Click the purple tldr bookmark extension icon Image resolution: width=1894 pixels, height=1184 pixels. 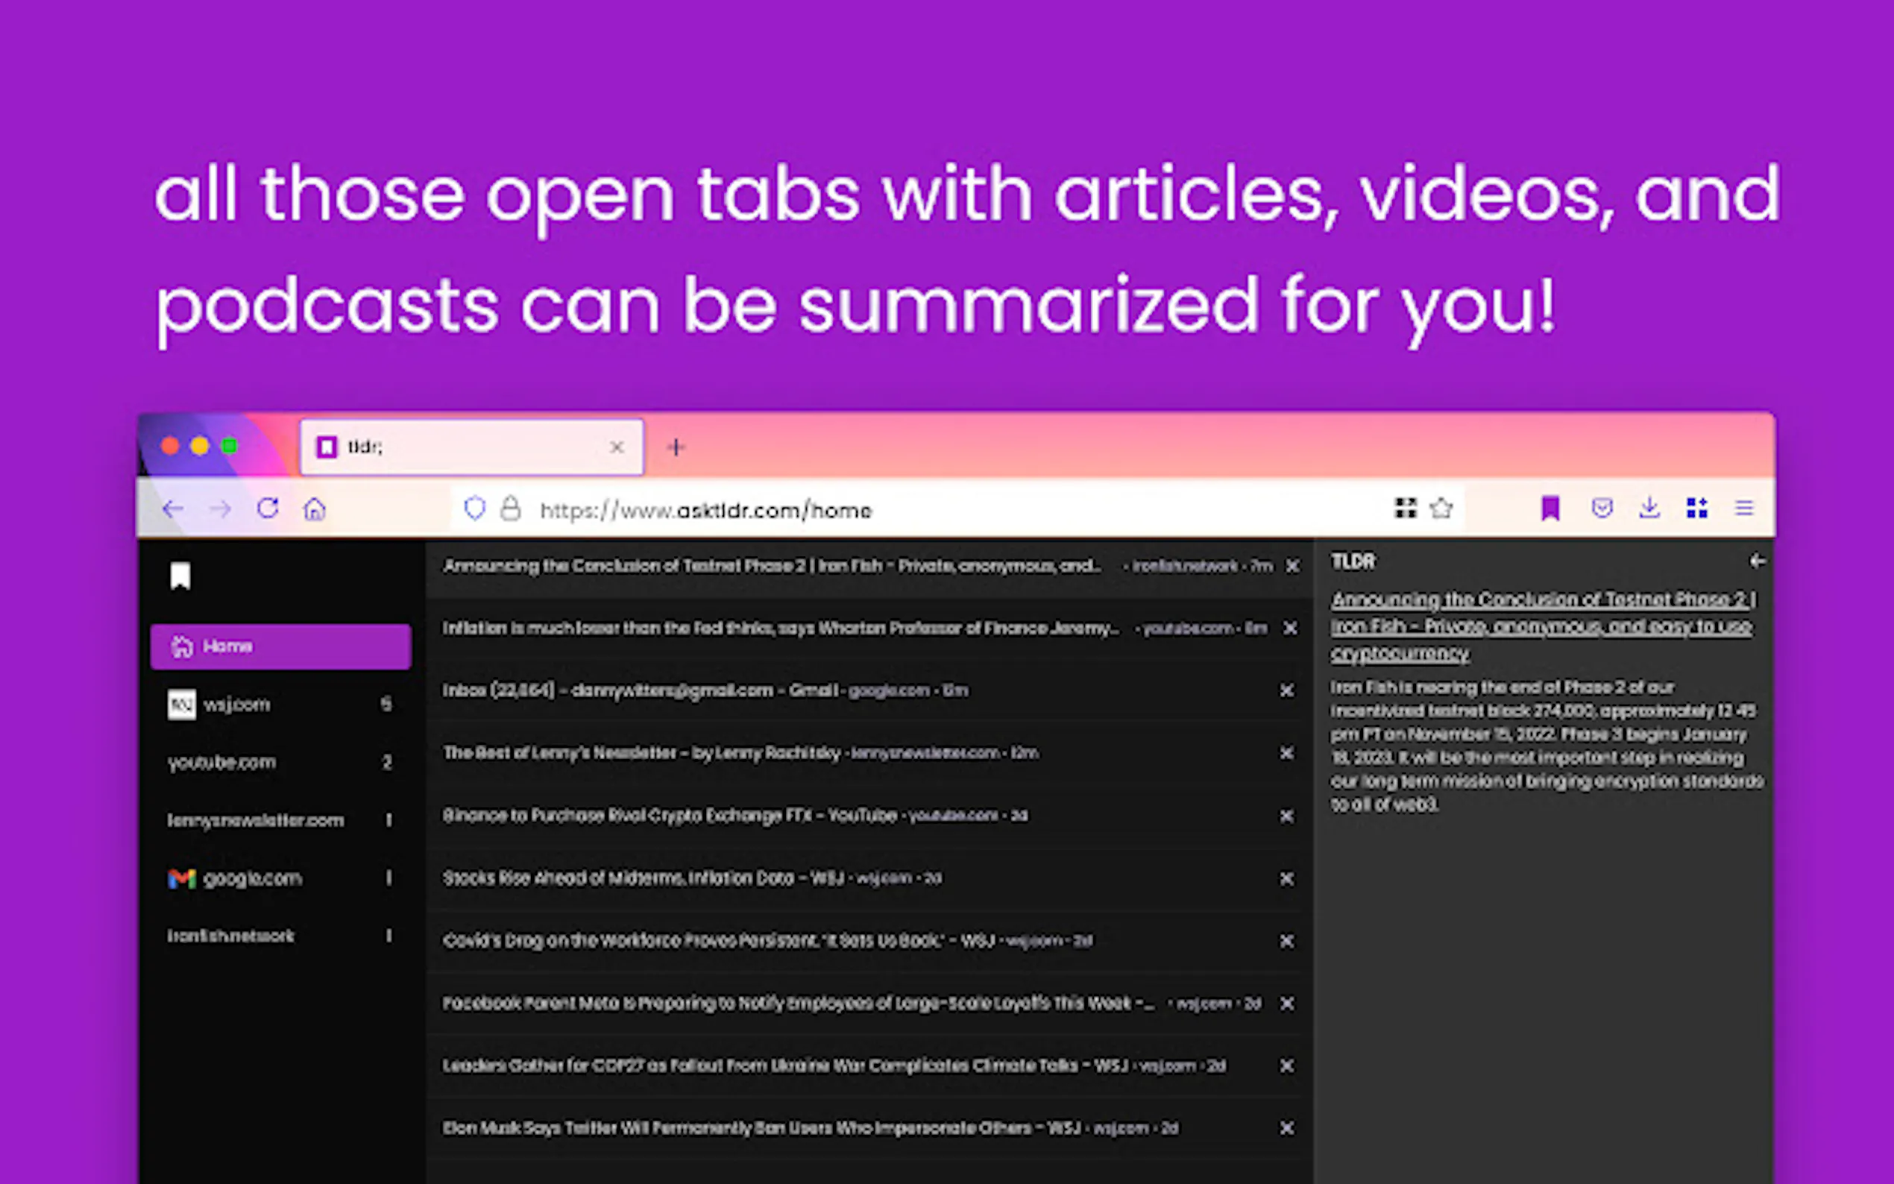[x=1550, y=509]
